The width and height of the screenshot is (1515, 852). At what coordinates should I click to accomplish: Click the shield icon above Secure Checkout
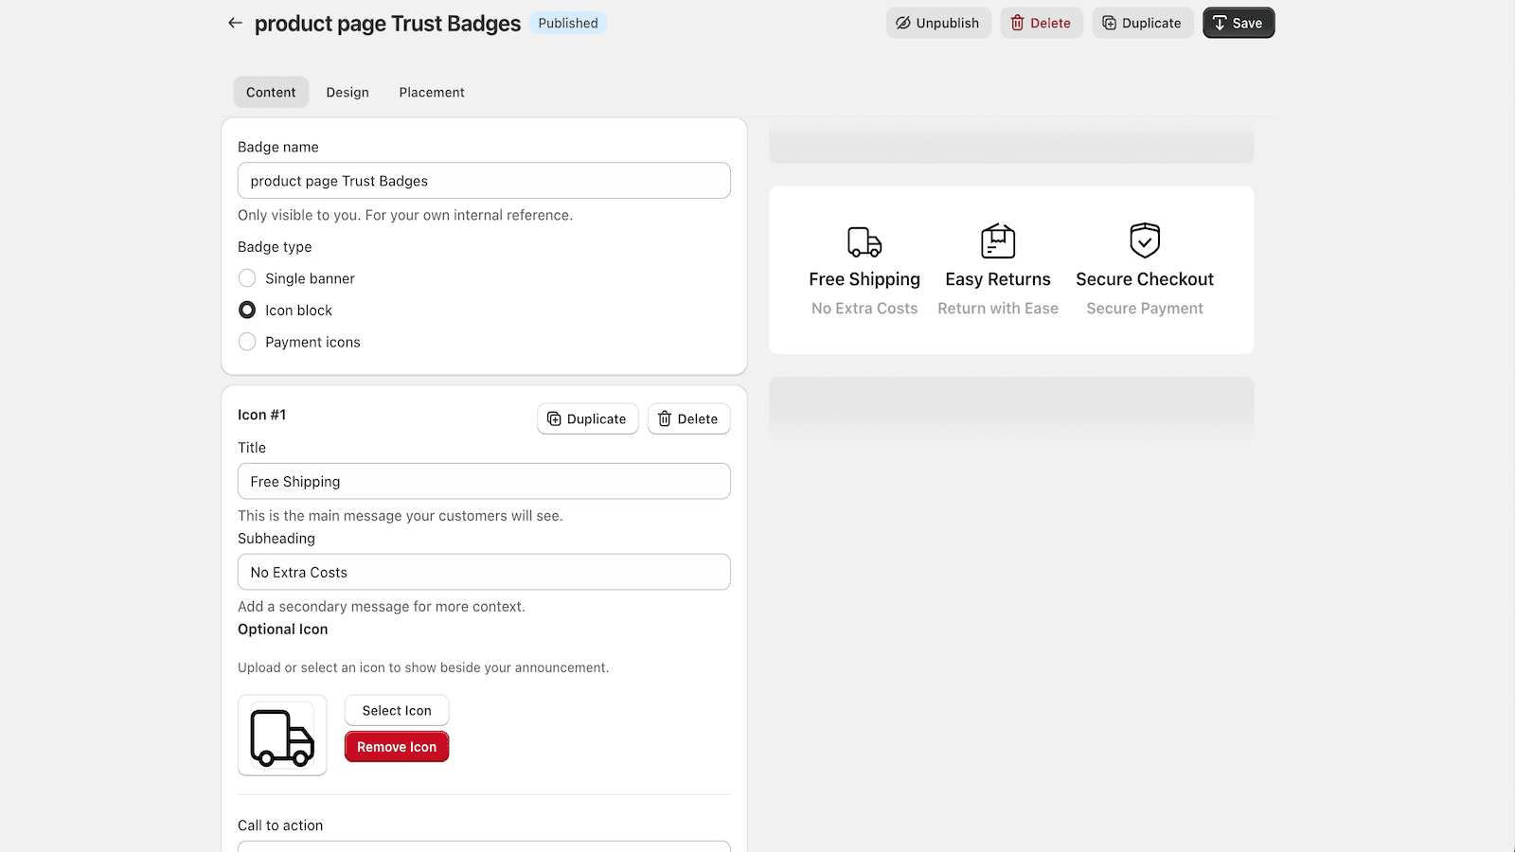point(1144,240)
